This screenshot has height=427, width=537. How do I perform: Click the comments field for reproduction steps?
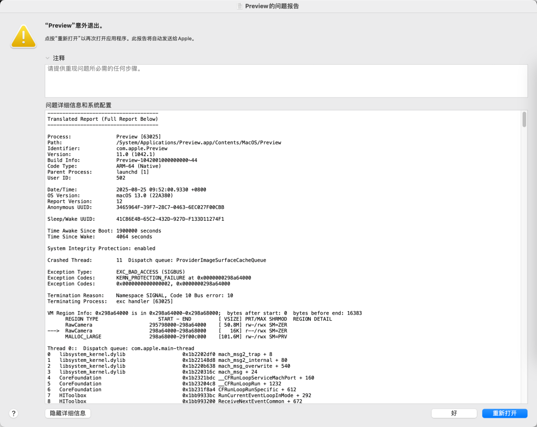point(286,81)
